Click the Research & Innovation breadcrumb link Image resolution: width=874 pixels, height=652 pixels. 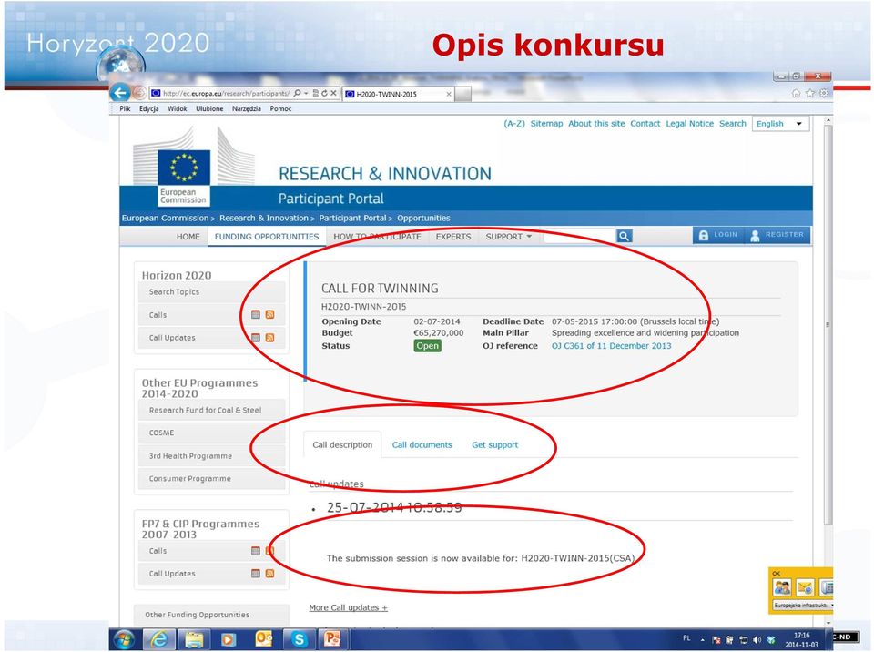pos(264,218)
